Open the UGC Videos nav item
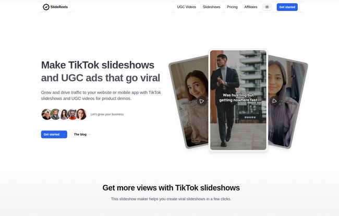This screenshot has height=216, width=339. pos(186,7)
